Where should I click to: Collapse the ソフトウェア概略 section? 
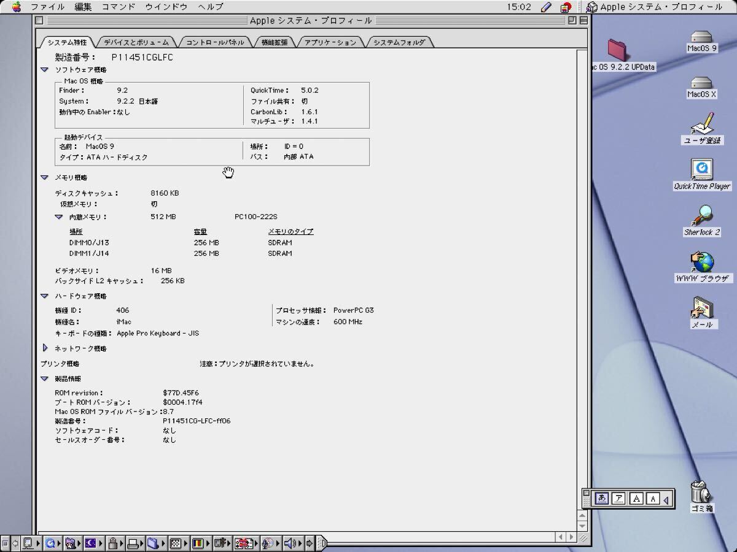(44, 70)
